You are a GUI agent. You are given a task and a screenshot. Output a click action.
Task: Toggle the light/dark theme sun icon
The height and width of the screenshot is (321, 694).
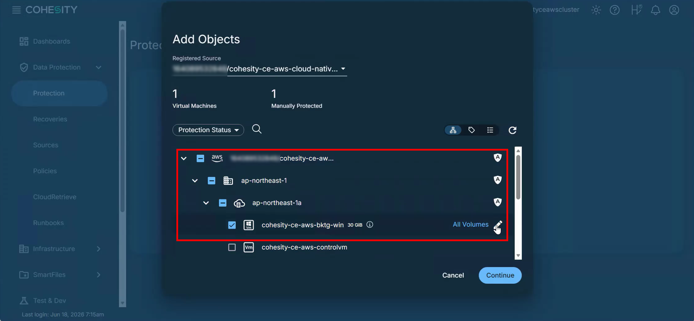pos(596,10)
